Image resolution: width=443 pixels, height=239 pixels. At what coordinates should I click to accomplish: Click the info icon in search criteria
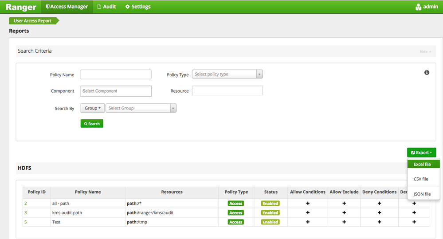click(x=427, y=72)
